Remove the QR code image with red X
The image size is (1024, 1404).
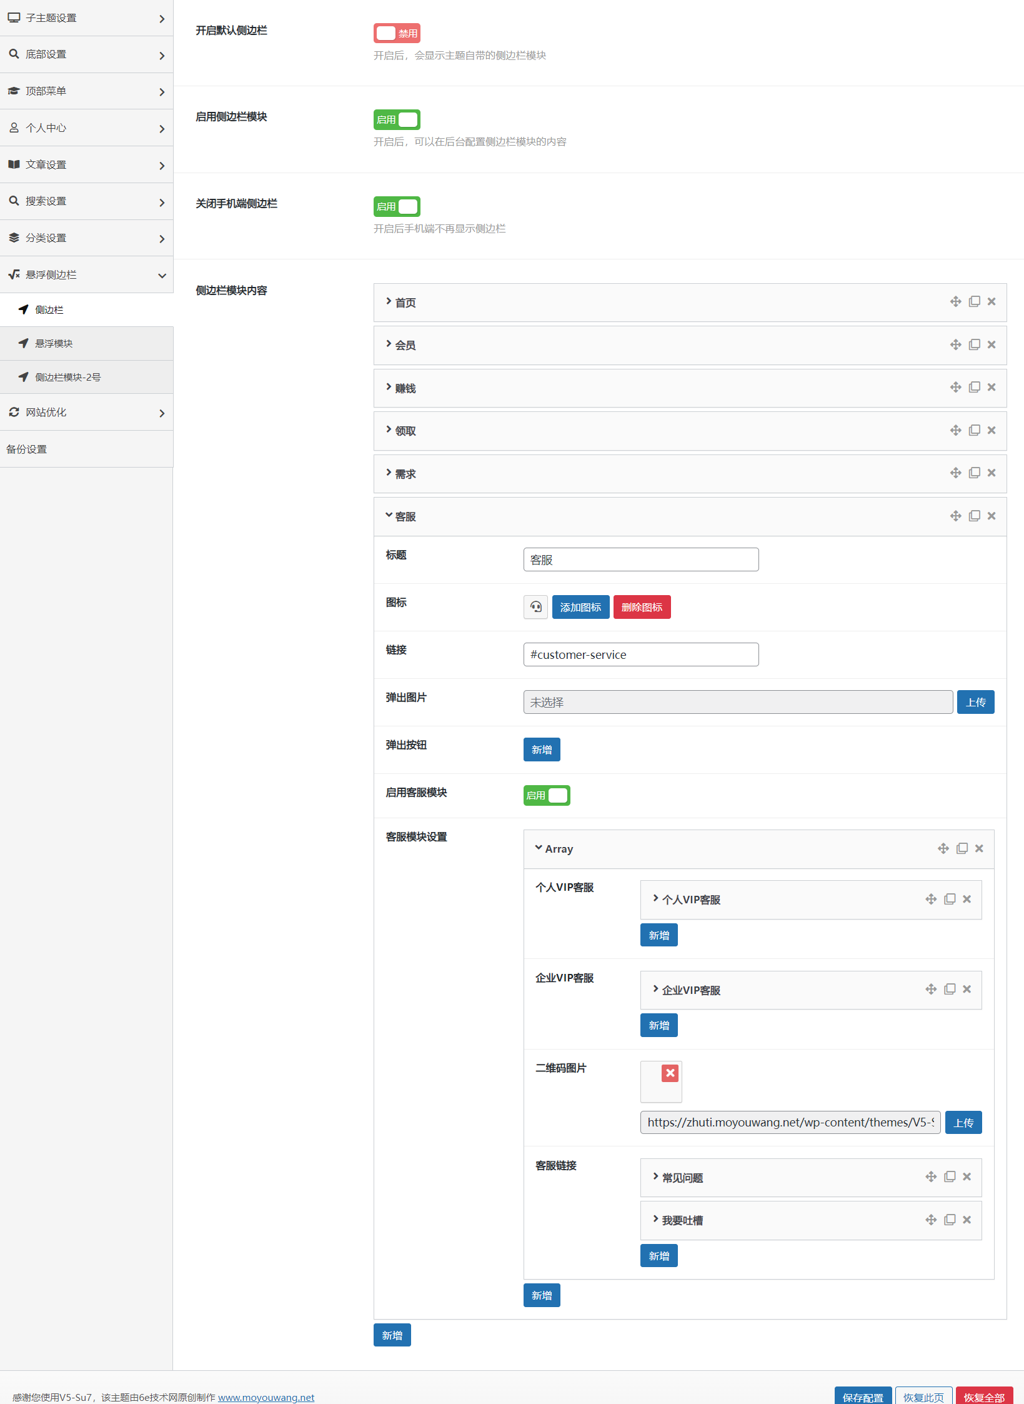coord(670,1073)
